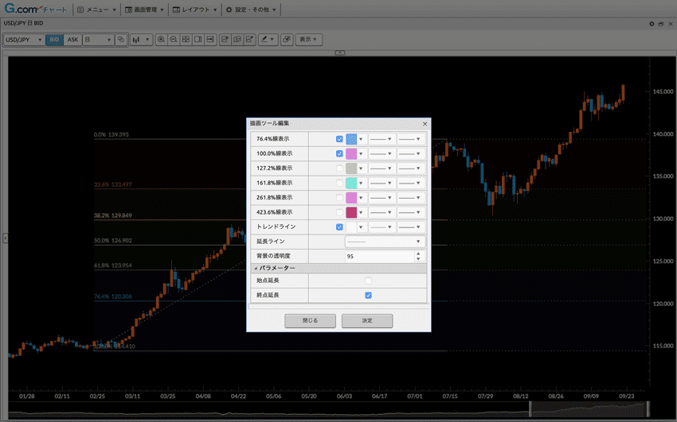Click the teal 161.8% line color swatch

pos(351,183)
